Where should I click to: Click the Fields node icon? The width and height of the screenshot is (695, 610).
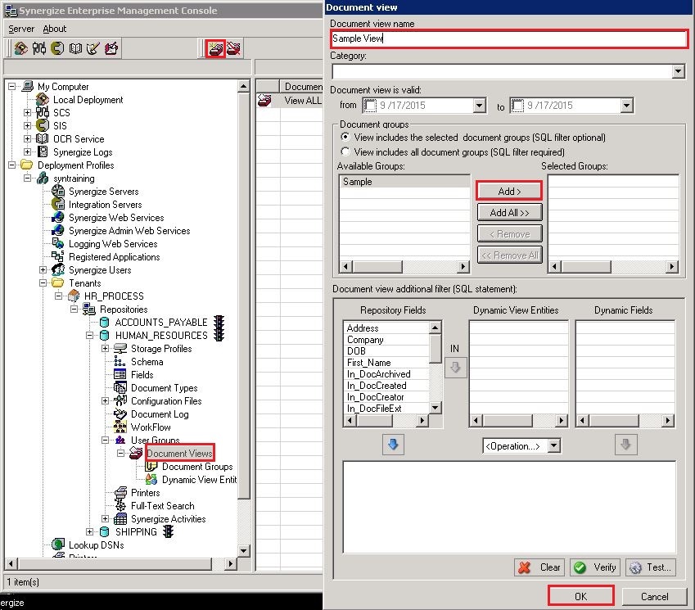click(120, 375)
